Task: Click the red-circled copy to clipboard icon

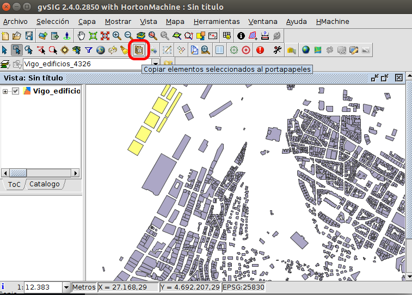Action: pos(138,50)
